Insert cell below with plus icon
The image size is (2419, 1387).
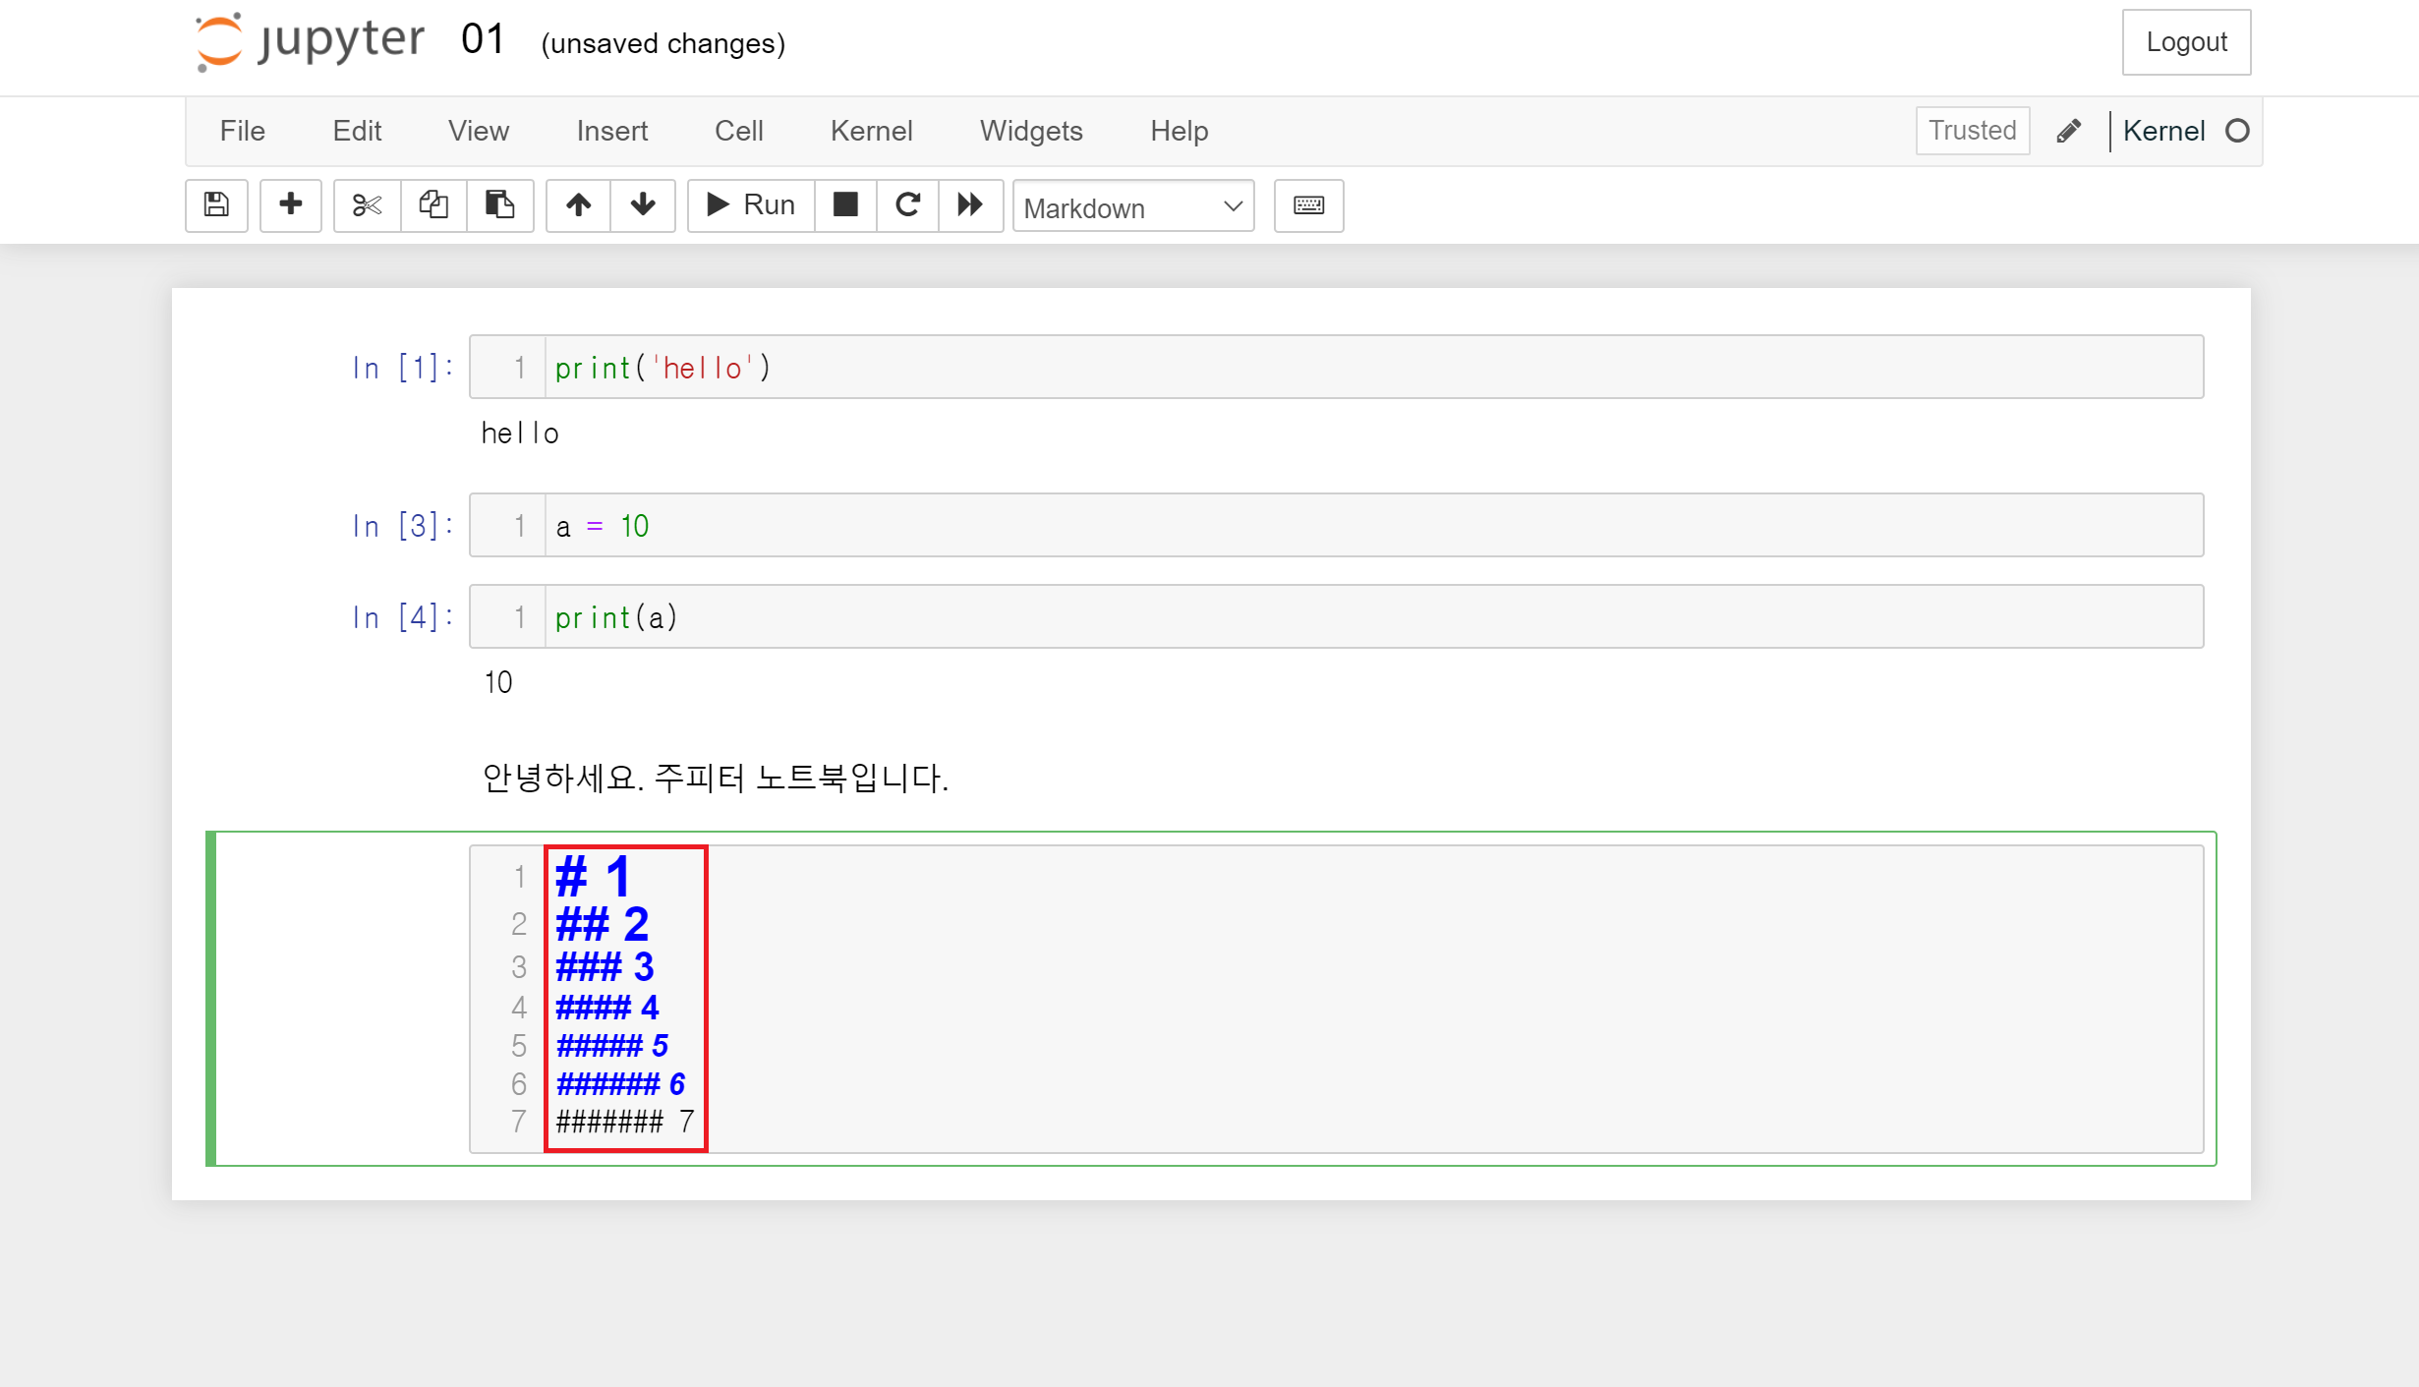[x=290, y=204]
